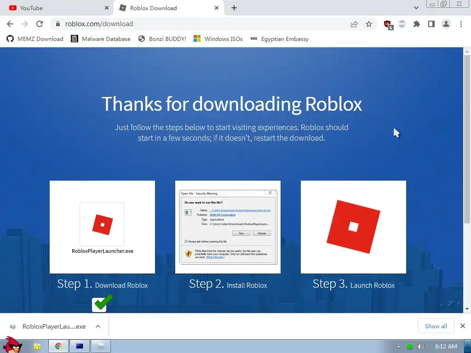The height and width of the screenshot is (353, 471).
Task: Share this page icon in address bar
Action: [x=354, y=24]
